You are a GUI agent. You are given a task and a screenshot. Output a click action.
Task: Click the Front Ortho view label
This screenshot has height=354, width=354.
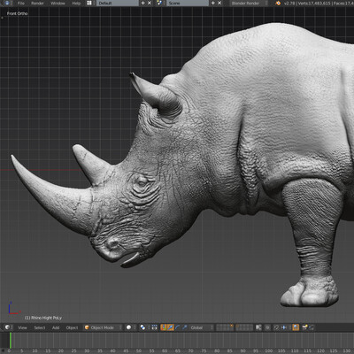(17, 13)
